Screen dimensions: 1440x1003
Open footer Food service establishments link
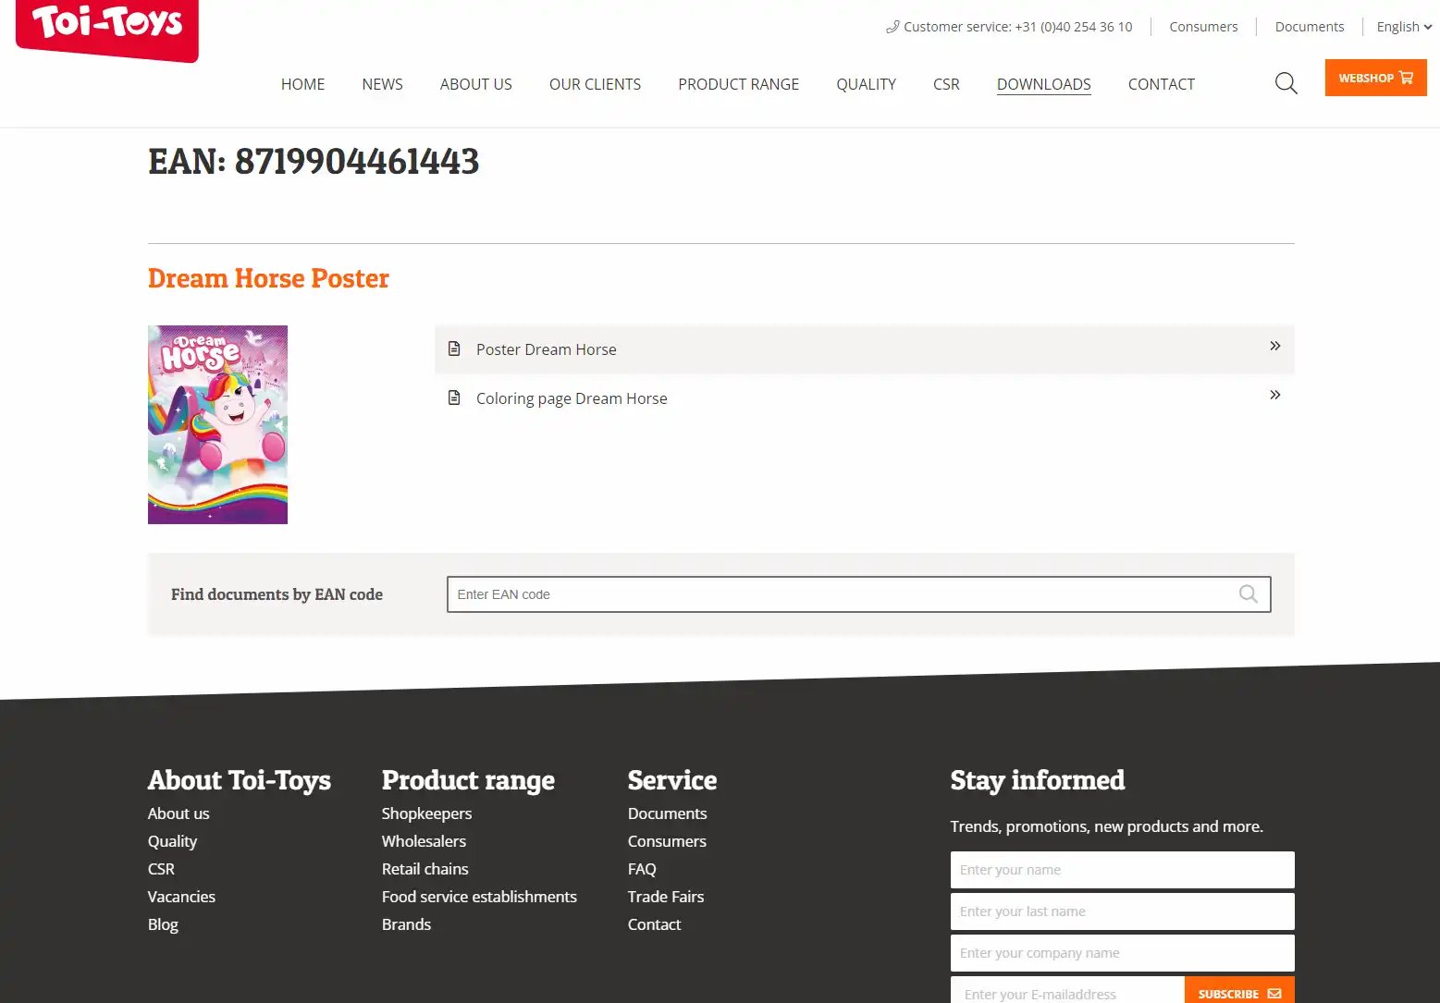coord(479,897)
